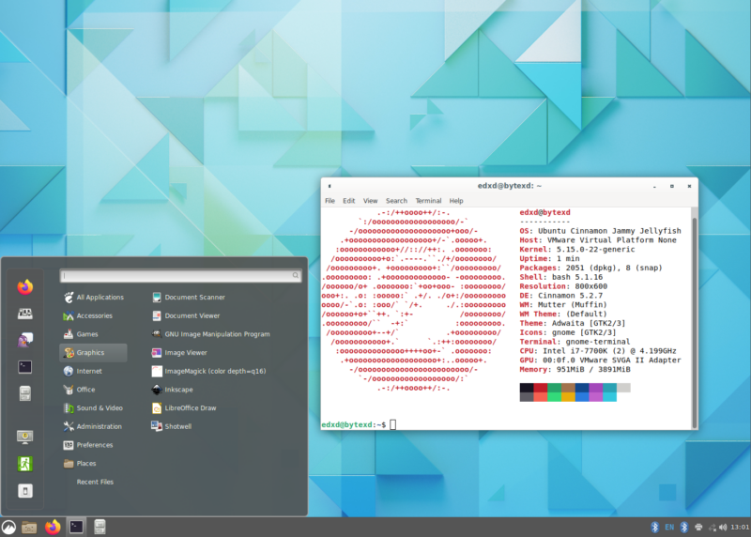Viewport: 751px width, 537px height.
Task: Click the GNU Image Manipulation Program icon
Action: 157,334
